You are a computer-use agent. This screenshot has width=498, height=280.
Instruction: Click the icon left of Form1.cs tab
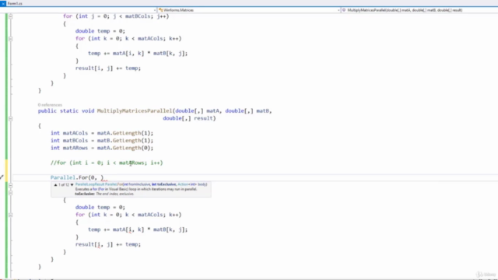coord(3,3)
